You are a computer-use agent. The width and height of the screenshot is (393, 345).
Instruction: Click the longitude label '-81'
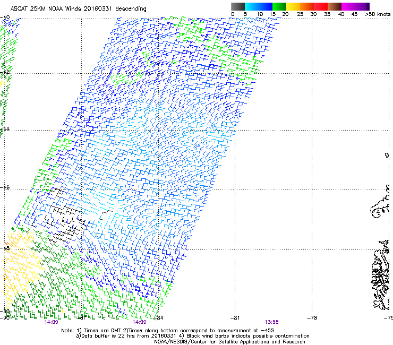235,318
